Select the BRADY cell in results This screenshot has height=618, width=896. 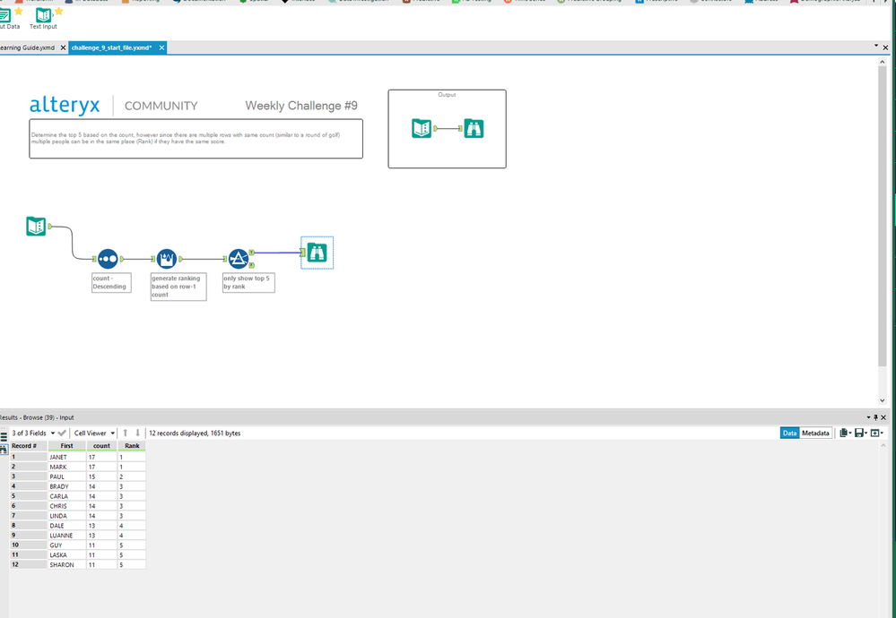[67, 486]
